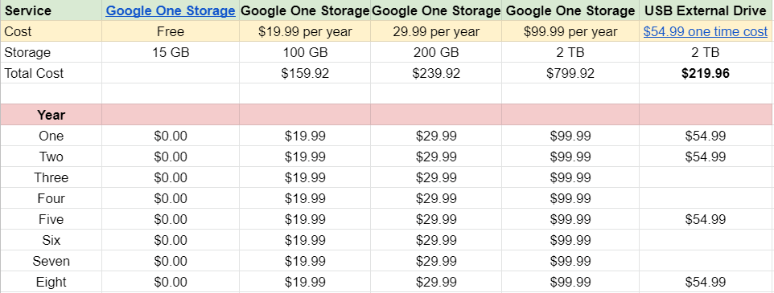This screenshot has height=293, width=774.
Task: Open the $54.99 one time cost link
Action: click(x=706, y=31)
